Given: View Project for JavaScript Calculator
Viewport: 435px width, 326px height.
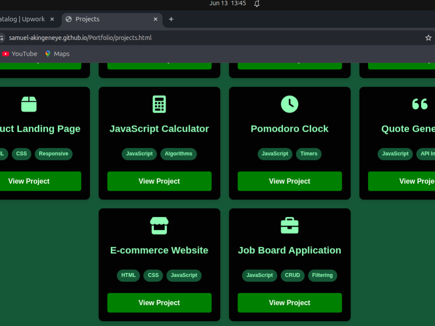Looking at the screenshot, I should click(159, 181).
